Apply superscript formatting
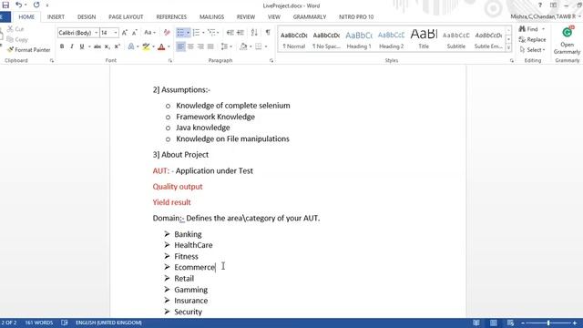The width and height of the screenshot is (583, 328). click(118, 46)
